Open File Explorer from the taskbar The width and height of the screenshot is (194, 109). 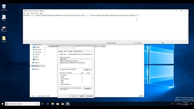tap(52, 104)
